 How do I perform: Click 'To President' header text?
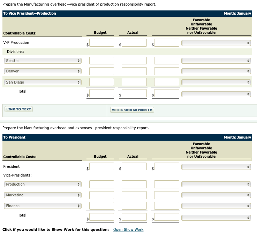click(14, 137)
